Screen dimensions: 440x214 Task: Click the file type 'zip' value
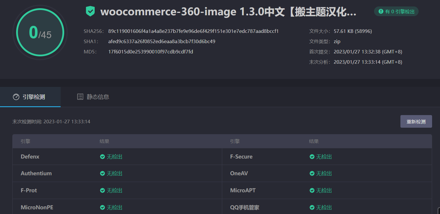tap(337, 41)
